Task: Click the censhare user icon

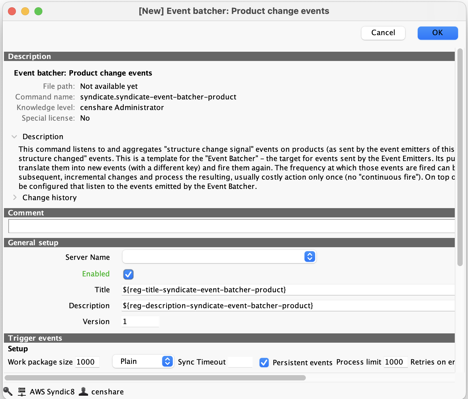Action: pyautogui.click(x=83, y=392)
